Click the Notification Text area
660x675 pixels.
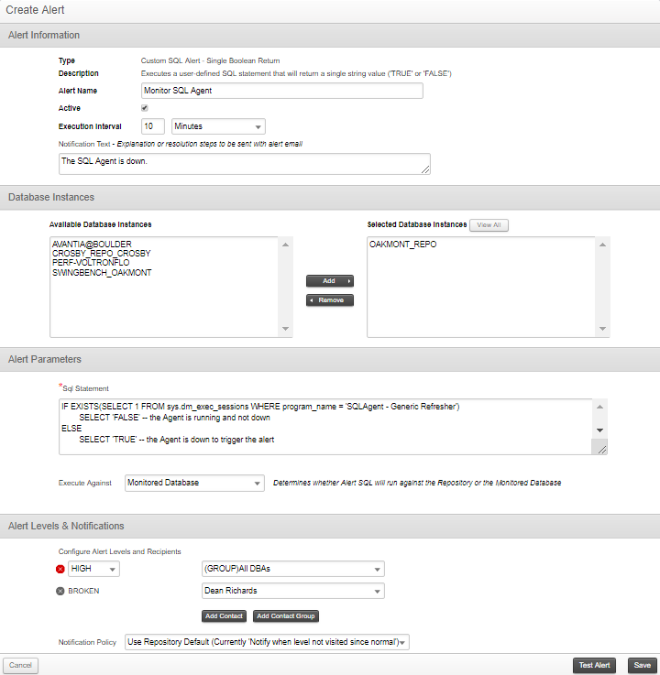pyautogui.click(x=244, y=164)
